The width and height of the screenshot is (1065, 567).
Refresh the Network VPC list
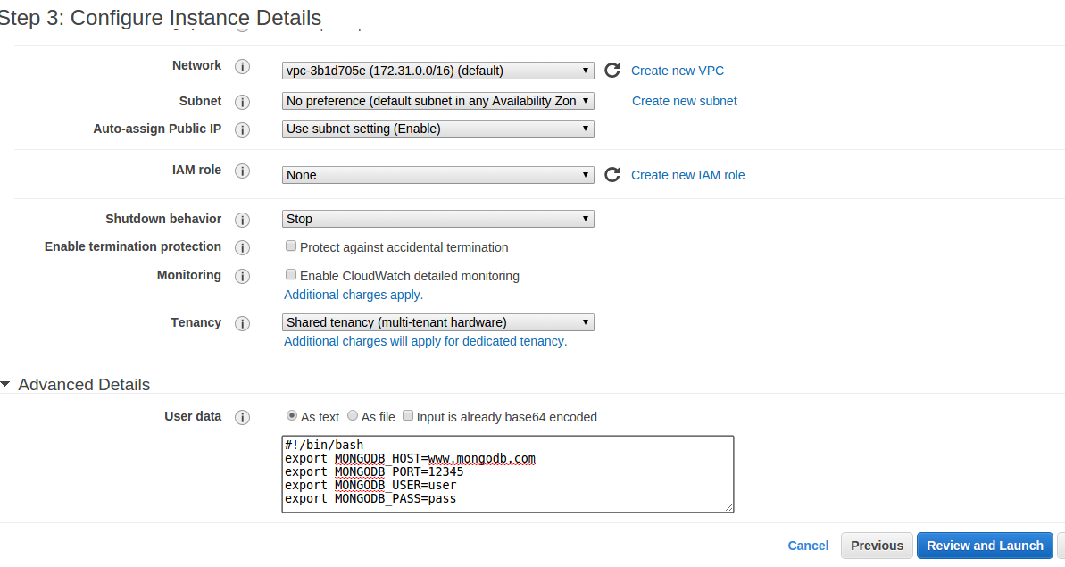pyautogui.click(x=612, y=71)
